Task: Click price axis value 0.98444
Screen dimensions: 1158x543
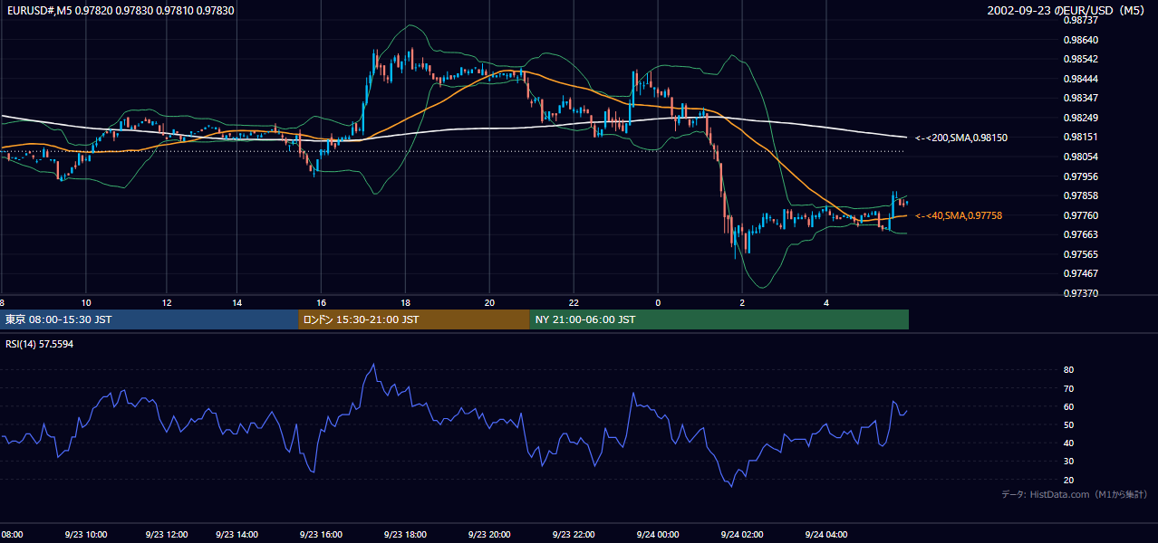Action: click(x=1080, y=79)
